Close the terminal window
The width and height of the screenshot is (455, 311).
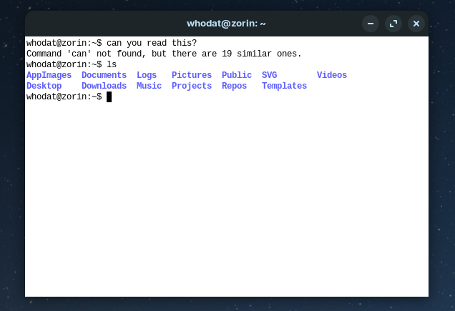pyautogui.click(x=416, y=24)
